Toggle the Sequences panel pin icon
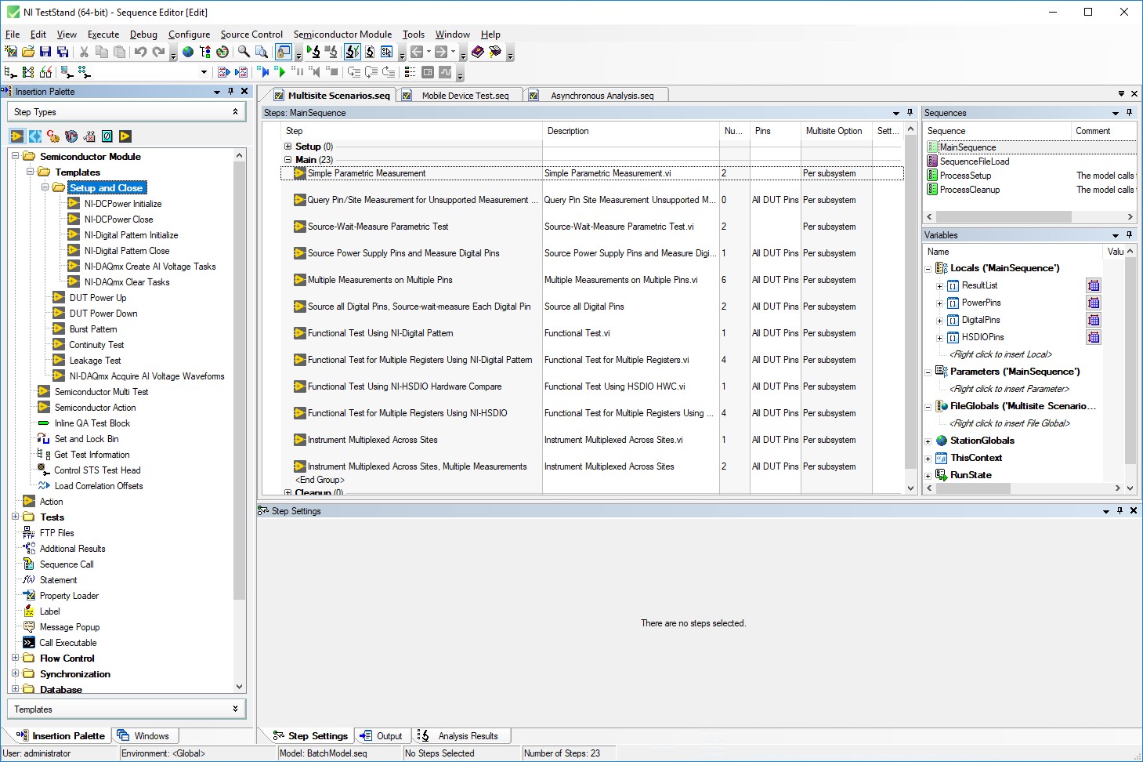 tap(1129, 112)
